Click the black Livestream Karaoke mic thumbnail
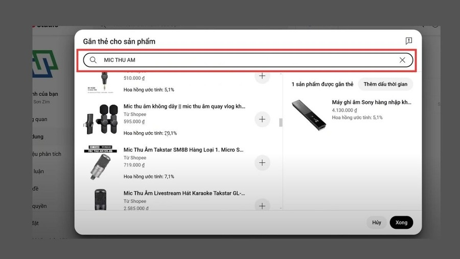Viewport: 460px width, 259px height. pos(101,200)
